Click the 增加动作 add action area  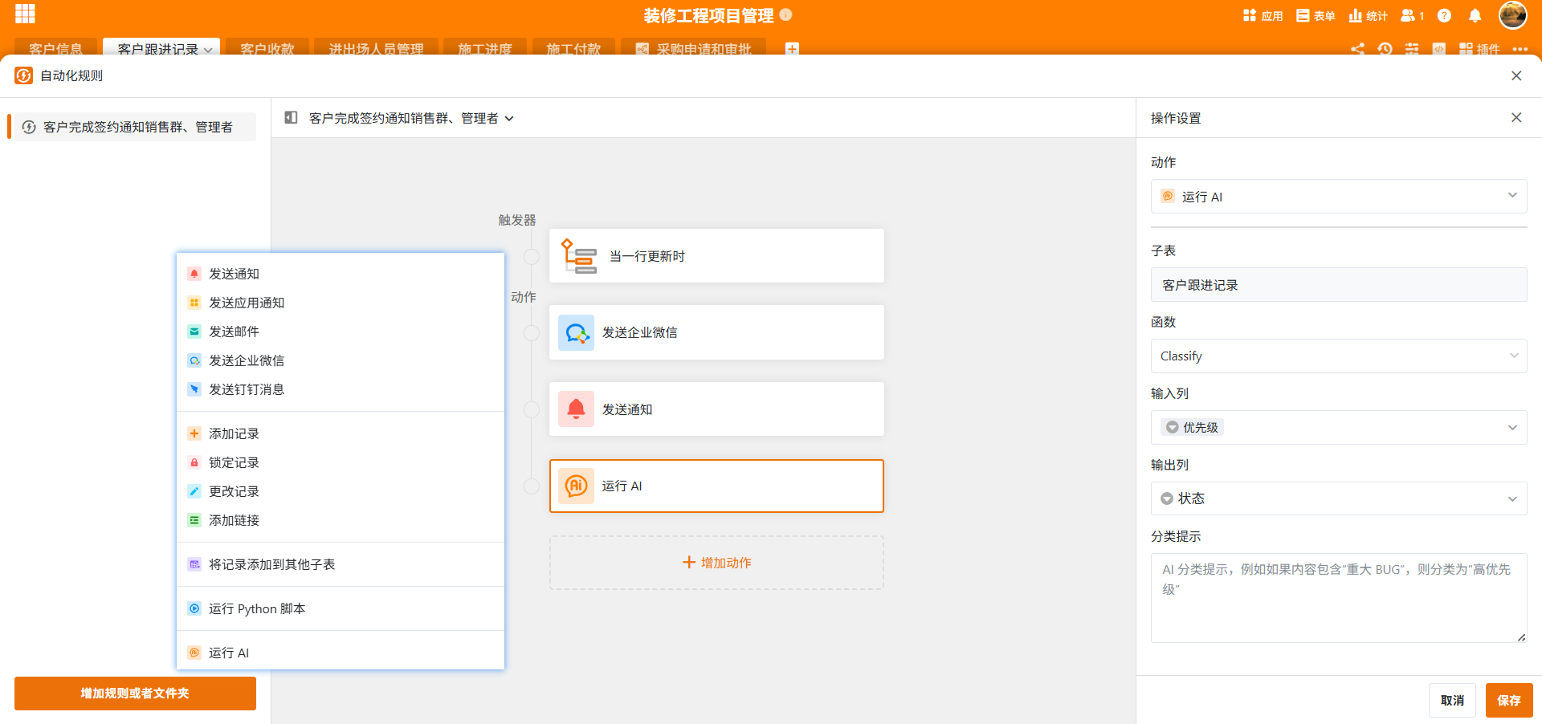pyautogui.click(x=716, y=563)
